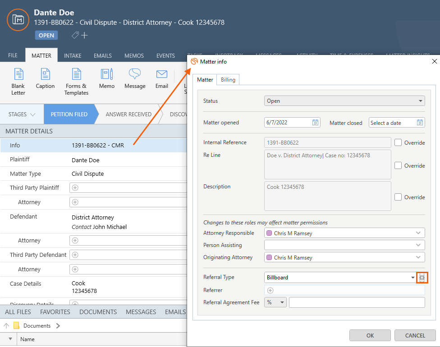Screen dimensions: 440x347
Task: Add a tag using the plus icon
Action: (84, 35)
